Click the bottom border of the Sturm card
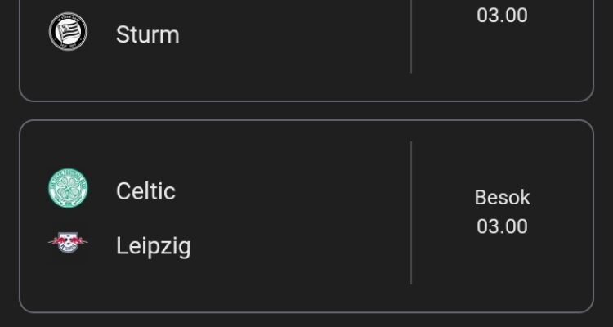 [x=306, y=101]
